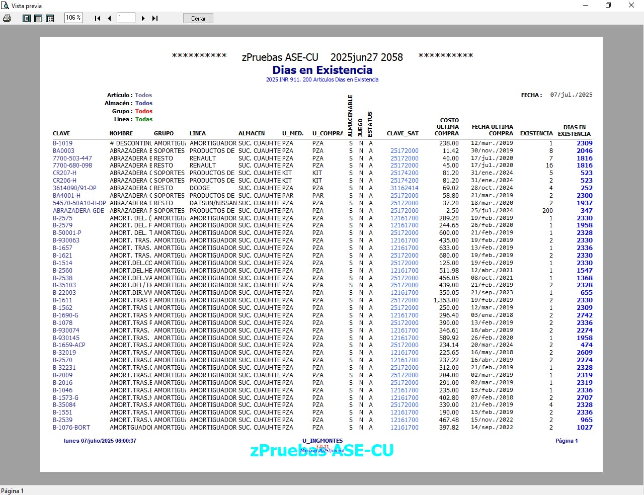
Task: Click clave 3614090/91-DP
Action: 74,188
